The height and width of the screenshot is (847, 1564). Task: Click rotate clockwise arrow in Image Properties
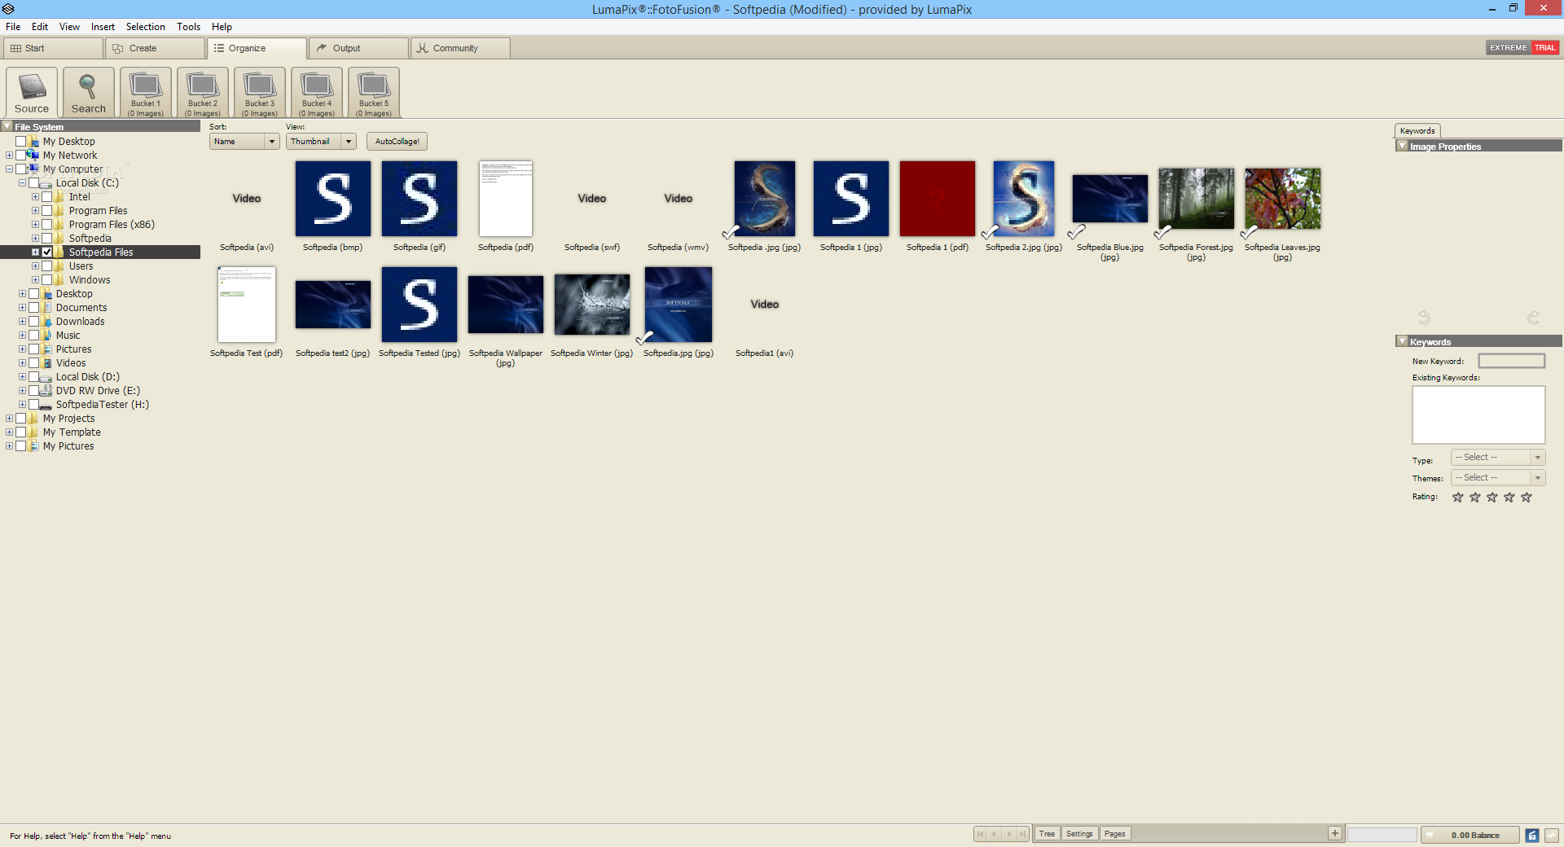click(1533, 318)
